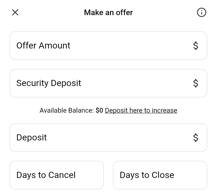Click the Make an offer title
This screenshot has height=192, width=212.
click(x=108, y=13)
